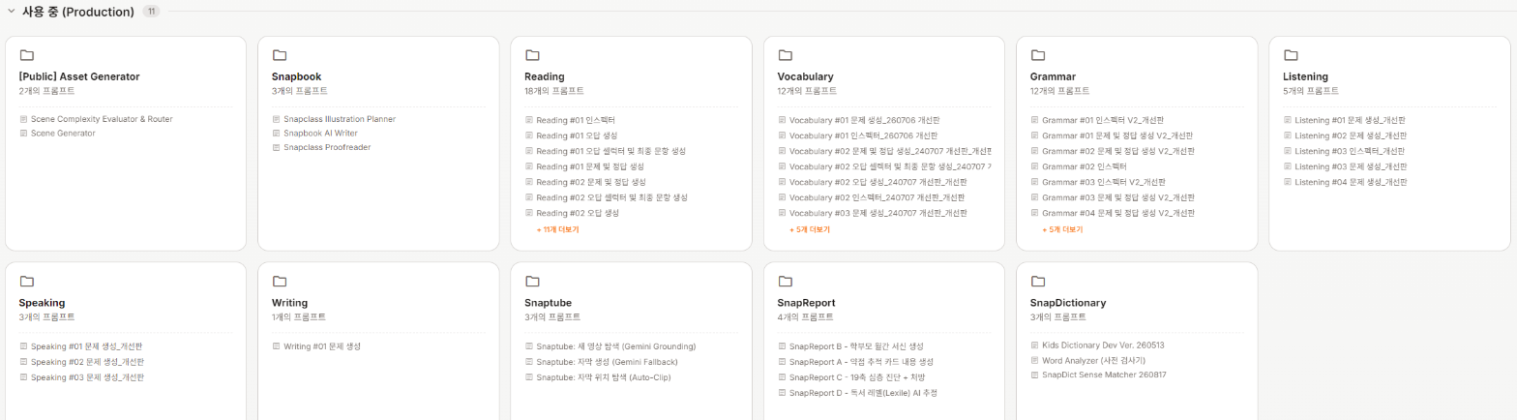Viewport: 1517px width, 420px height.
Task: Open Speaking #03 문제 생성_개선판
Action: 87,377
